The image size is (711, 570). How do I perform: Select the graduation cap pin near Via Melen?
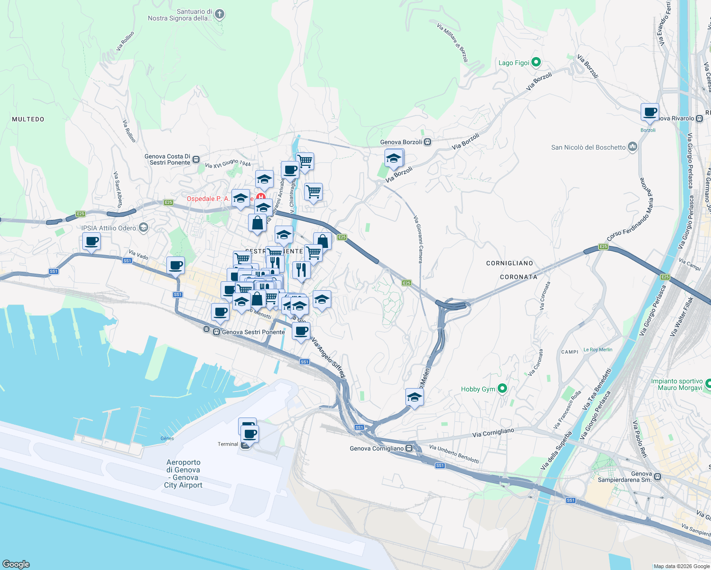coord(414,397)
